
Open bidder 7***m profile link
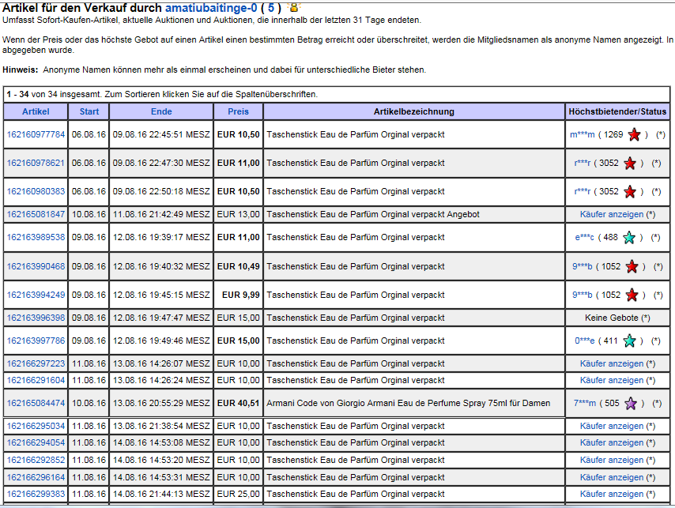click(x=585, y=403)
